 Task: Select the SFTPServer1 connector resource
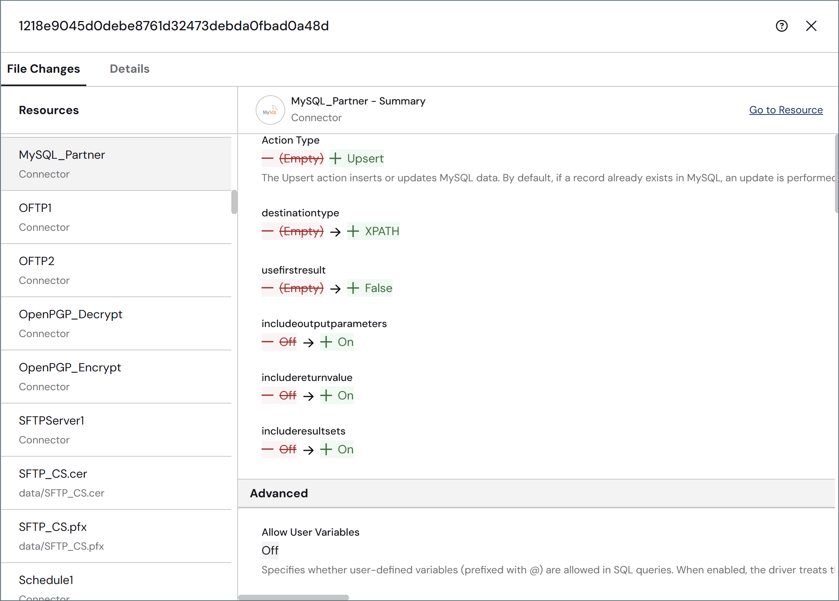pyautogui.click(x=116, y=430)
